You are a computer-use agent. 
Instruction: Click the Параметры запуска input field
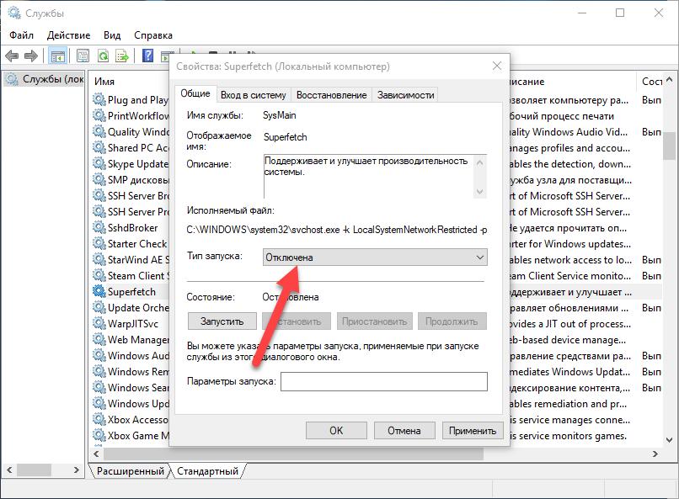383,381
